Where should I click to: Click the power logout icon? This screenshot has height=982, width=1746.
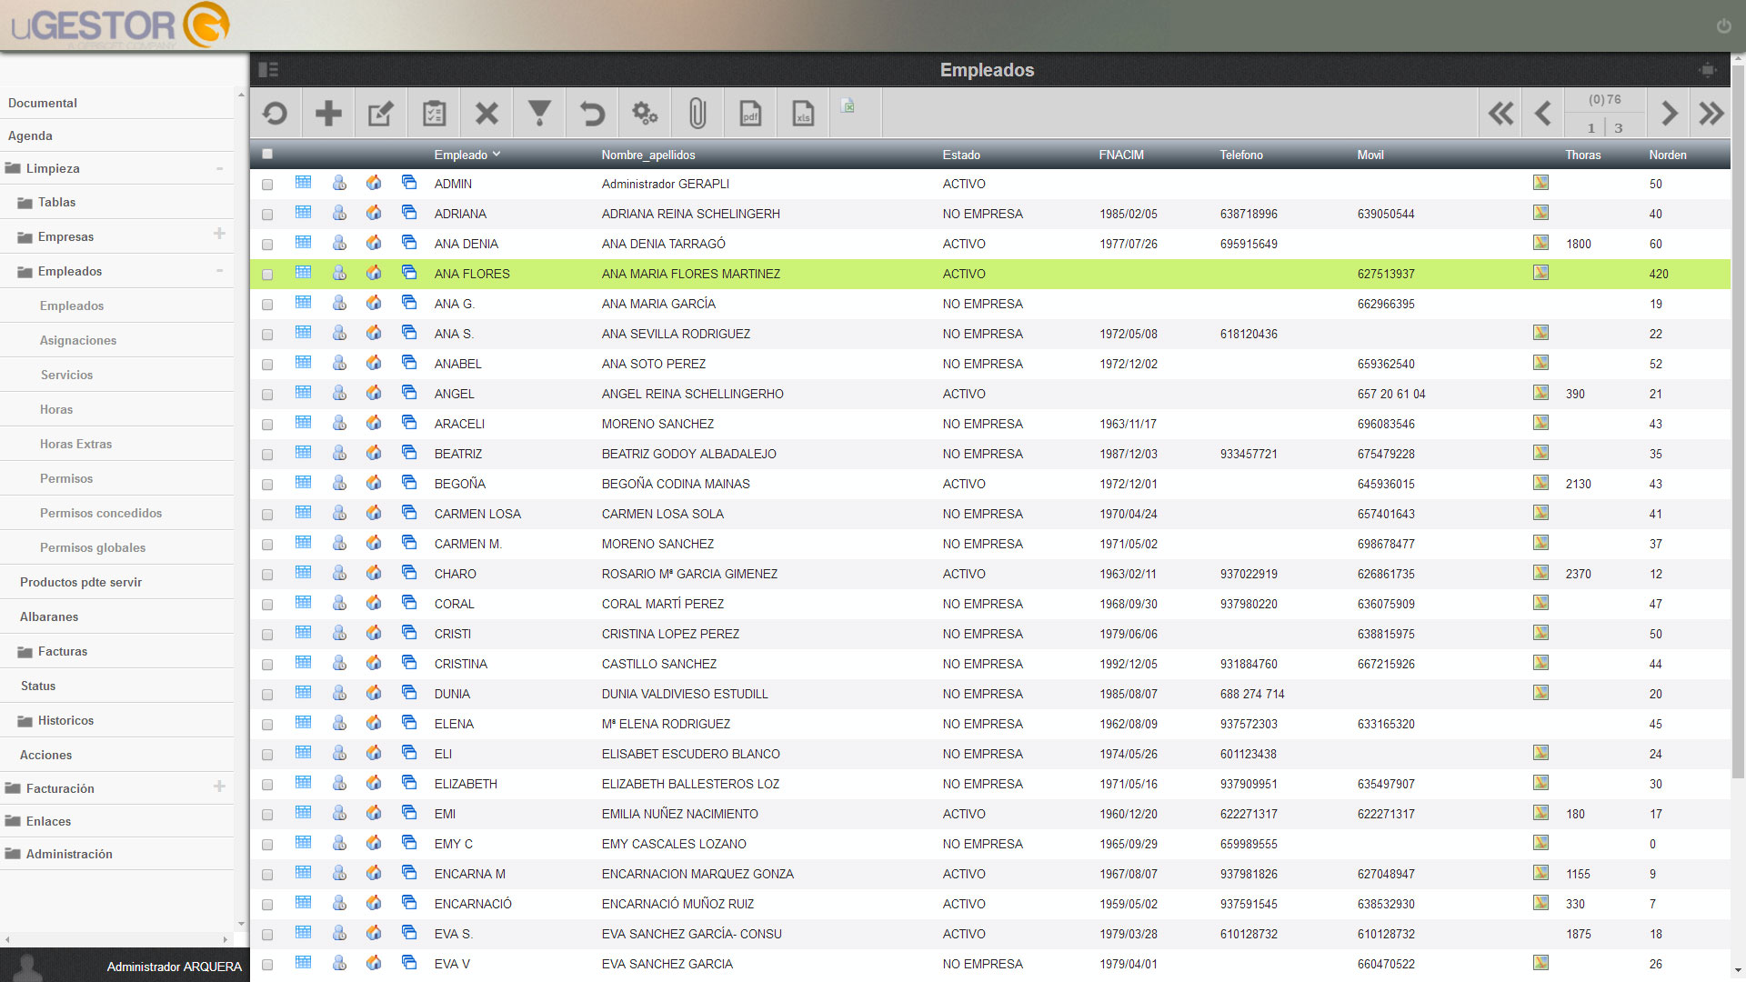pos(1723,26)
